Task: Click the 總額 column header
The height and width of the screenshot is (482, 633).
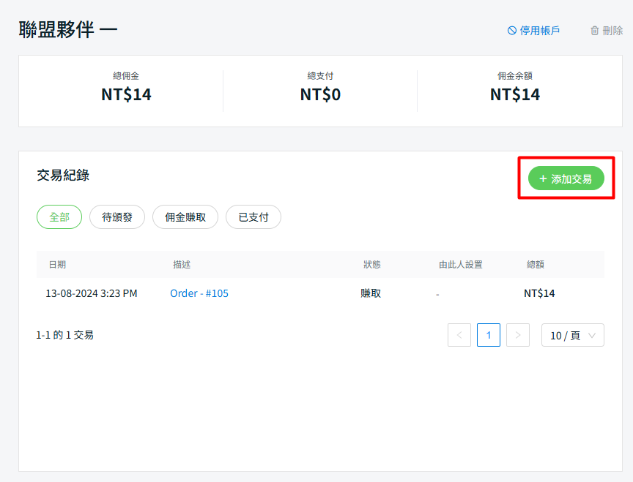Action: (536, 265)
